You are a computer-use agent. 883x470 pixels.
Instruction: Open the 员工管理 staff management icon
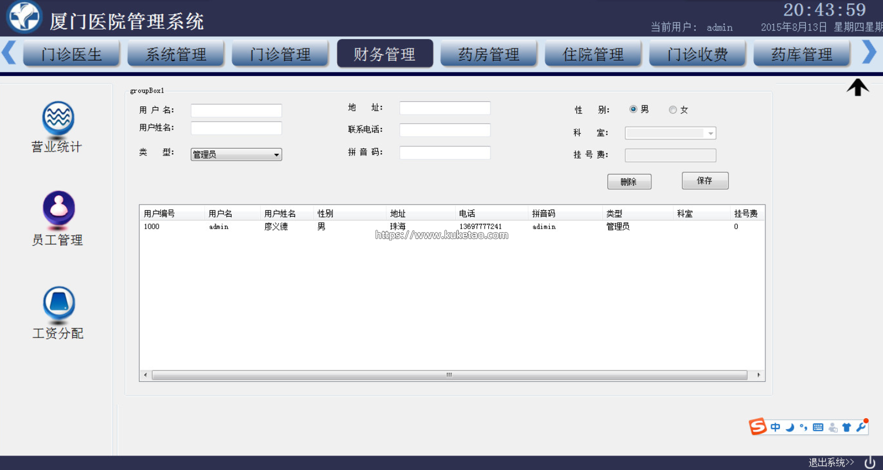58,219
